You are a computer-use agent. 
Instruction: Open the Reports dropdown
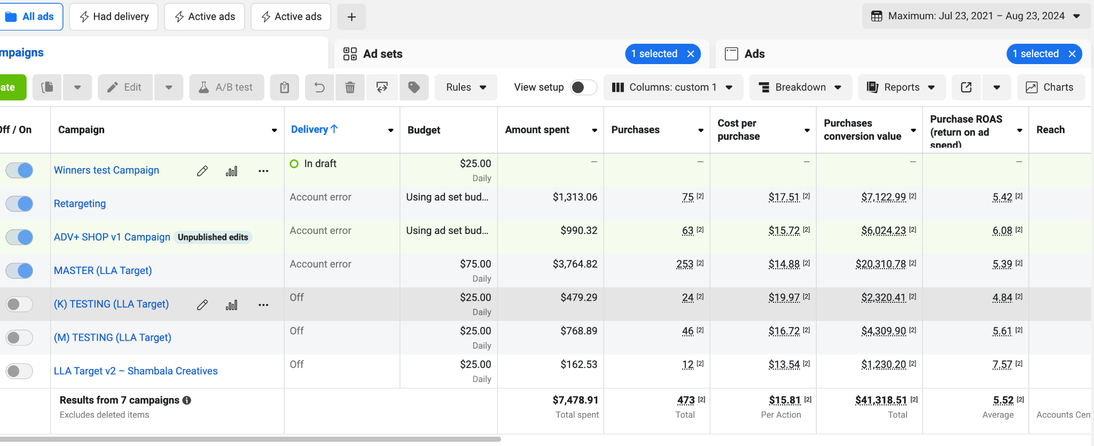pyautogui.click(x=902, y=87)
